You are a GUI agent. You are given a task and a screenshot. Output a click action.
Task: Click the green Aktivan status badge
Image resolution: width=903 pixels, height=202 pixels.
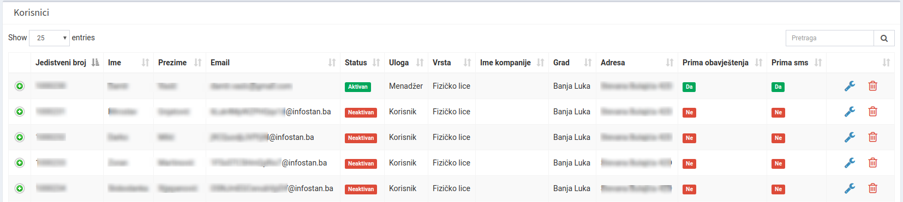(358, 87)
